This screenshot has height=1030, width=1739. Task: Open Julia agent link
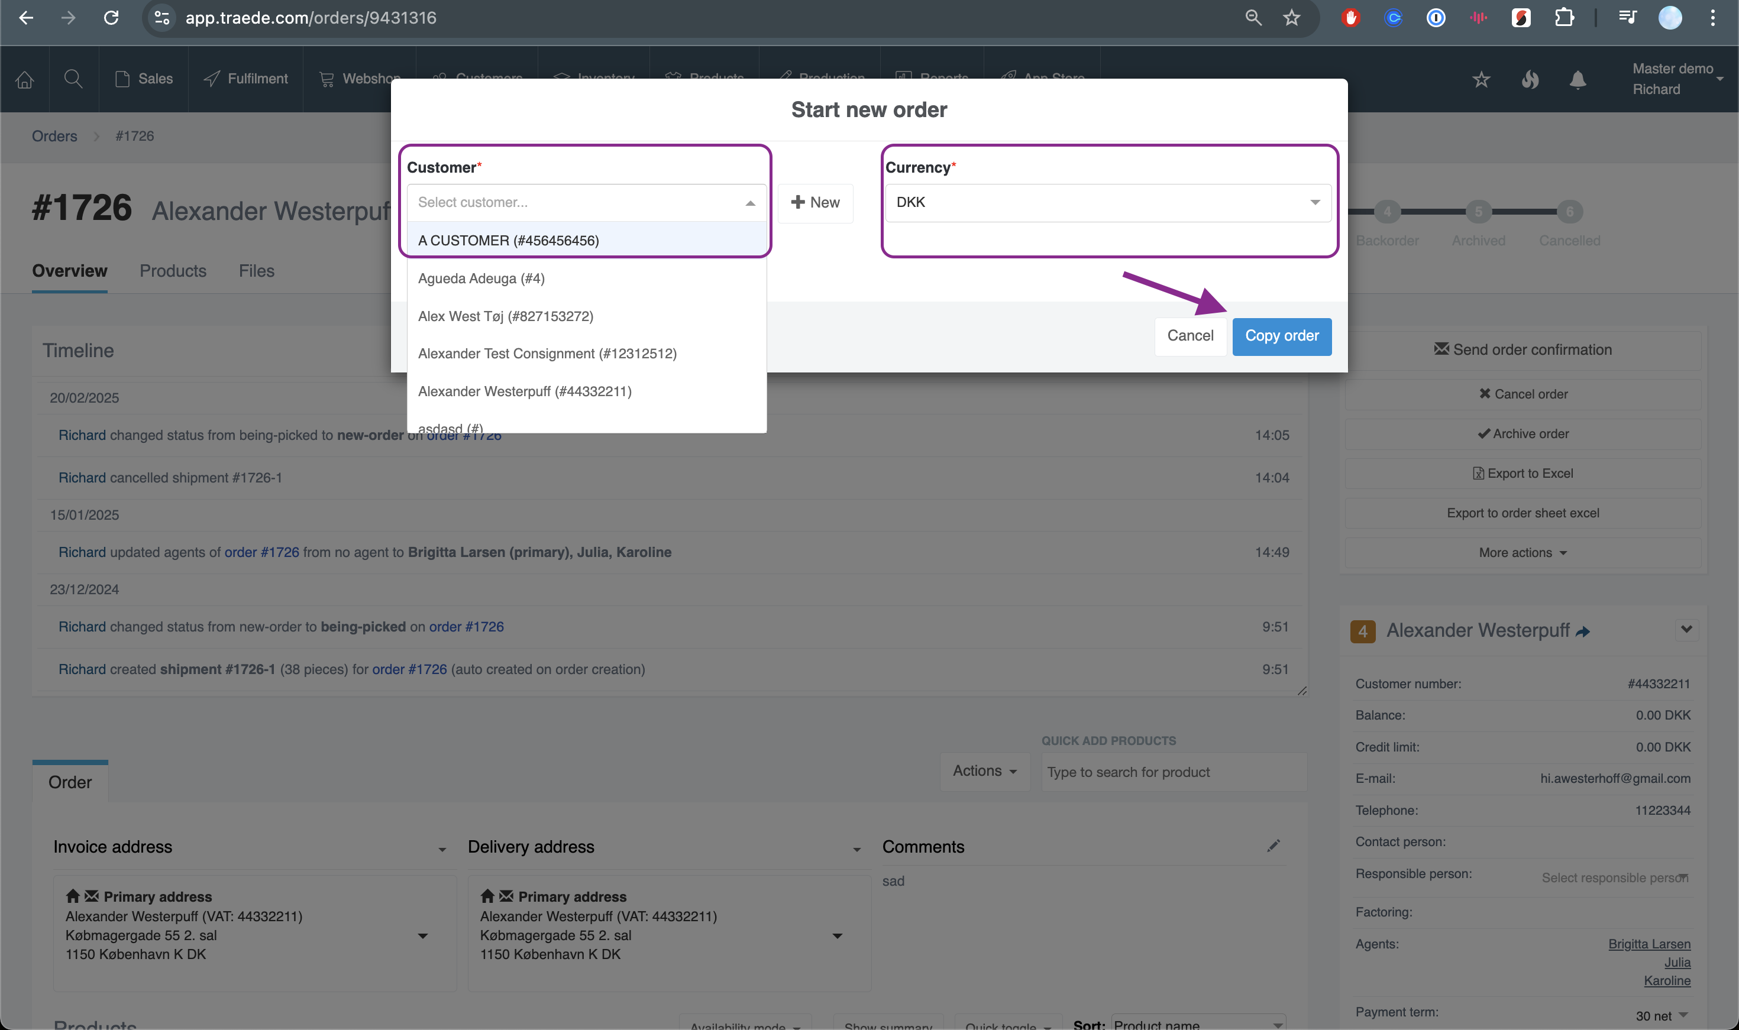pos(1677,963)
